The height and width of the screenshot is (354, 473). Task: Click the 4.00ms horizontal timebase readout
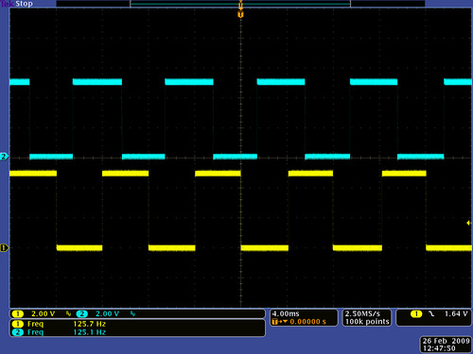click(286, 313)
